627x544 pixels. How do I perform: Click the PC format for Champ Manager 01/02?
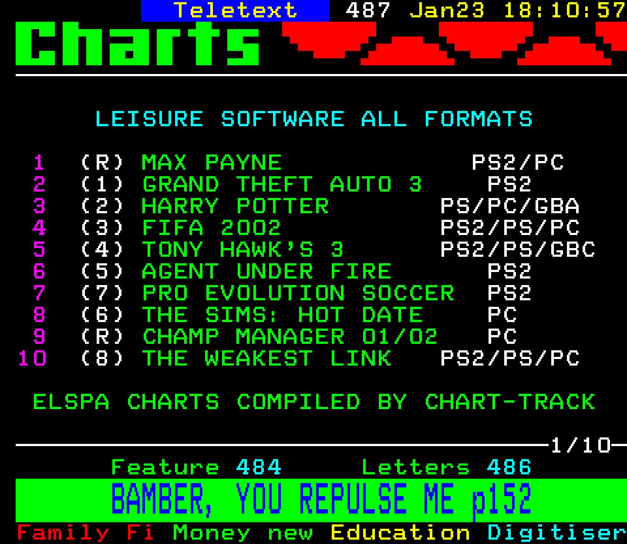[x=502, y=337]
